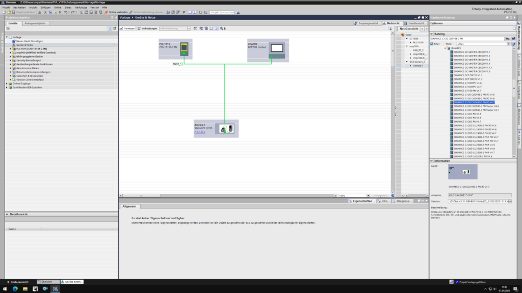The image size is (522, 293).
Task: Collapse the S71500 group in Netzübersicht
Action: point(407,39)
